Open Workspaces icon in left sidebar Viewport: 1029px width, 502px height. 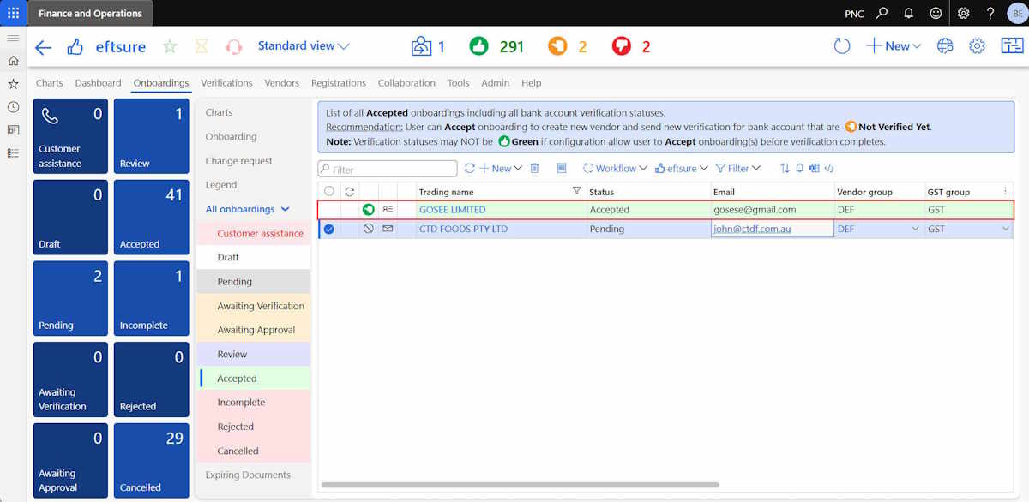(x=13, y=130)
